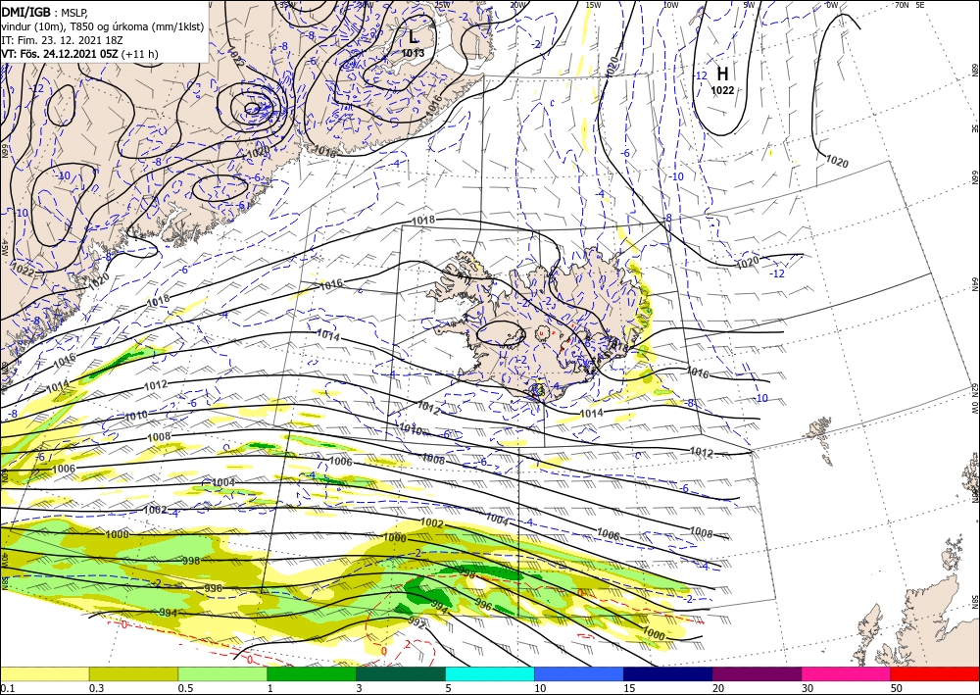The width and height of the screenshot is (980, 695).
Task: Click the H high-pressure marker
Action: pos(722,74)
